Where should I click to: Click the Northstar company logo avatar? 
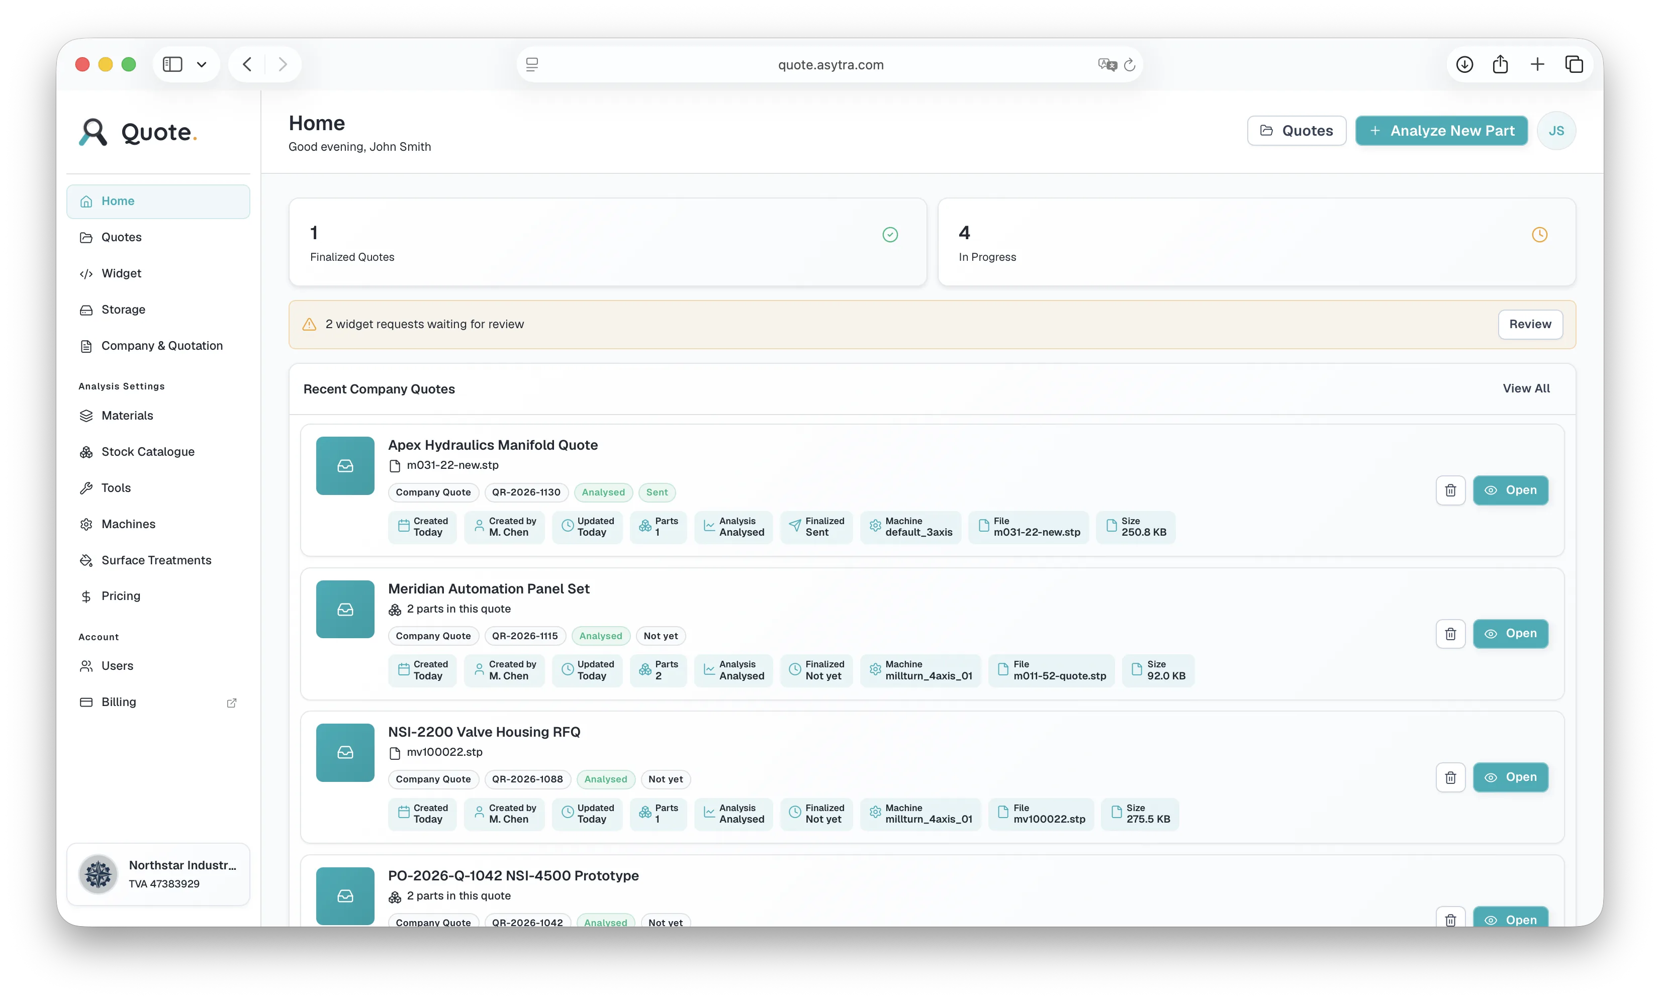click(x=99, y=874)
